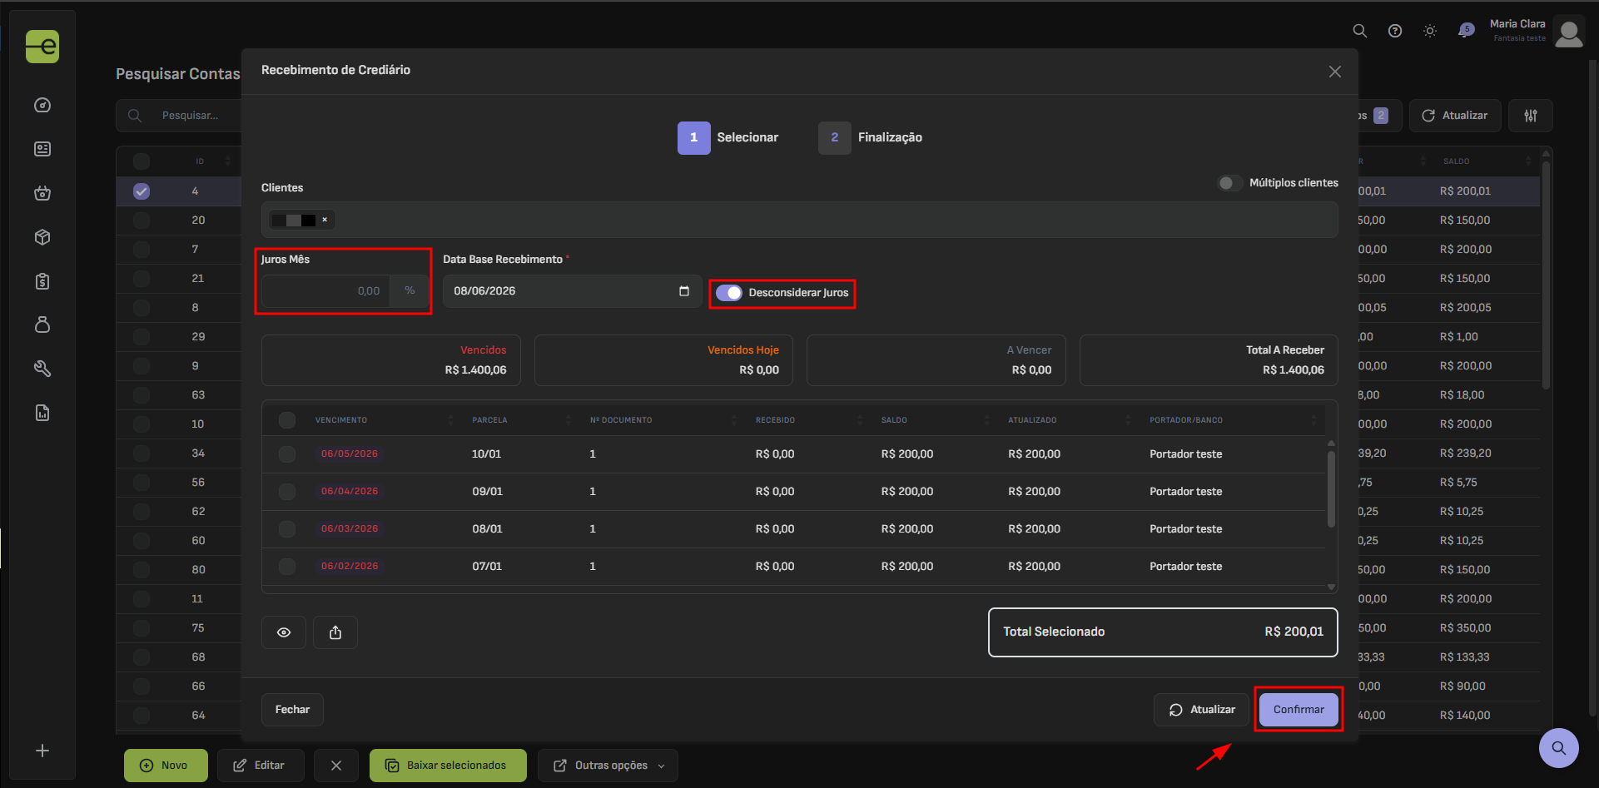1599x788 pixels.
Task: Open the tools wrench icon in sidebar
Action: tap(42, 369)
